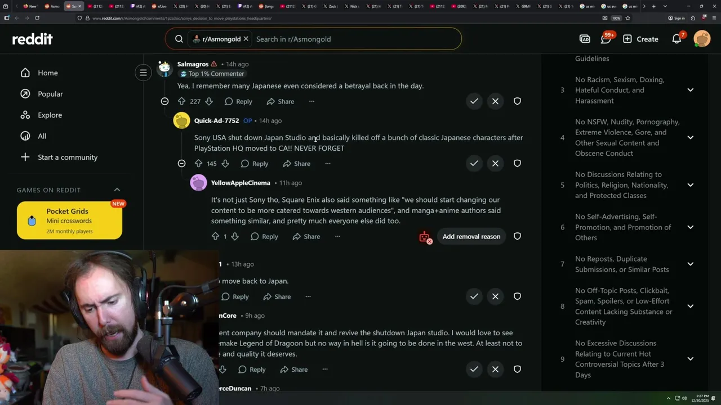The image size is (721, 405).
Task: Collapse the Games on Reddit section
Action: [x=117, y=190]
